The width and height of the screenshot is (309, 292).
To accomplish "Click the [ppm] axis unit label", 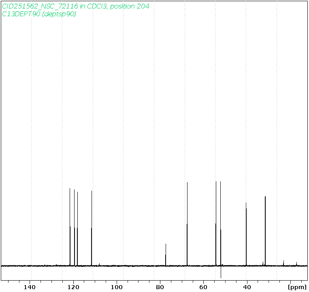I will 297,287.
